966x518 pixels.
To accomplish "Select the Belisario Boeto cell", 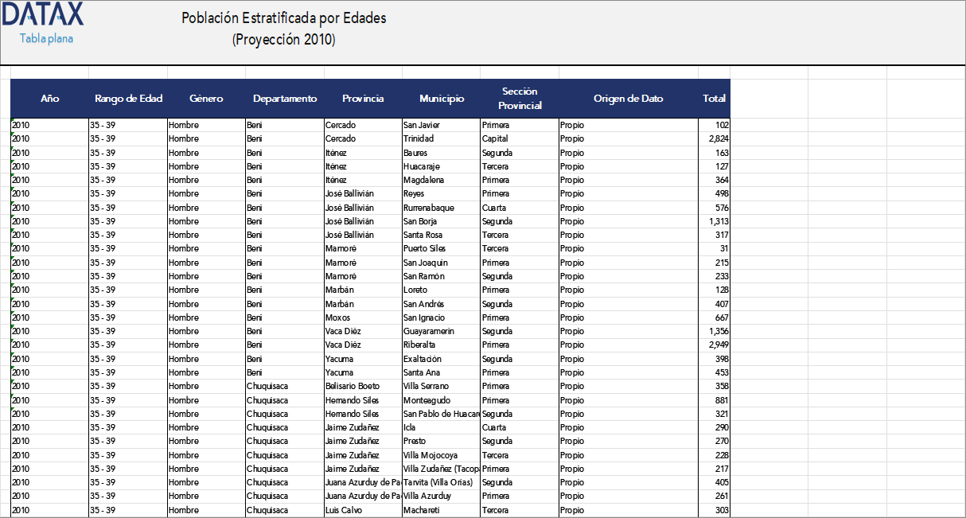I will (353, 387).
